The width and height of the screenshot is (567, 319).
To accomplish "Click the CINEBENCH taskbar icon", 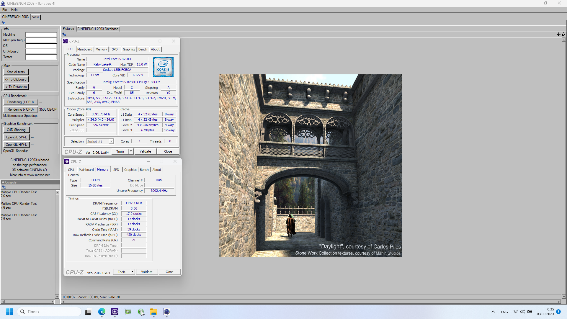I will 167,312.
